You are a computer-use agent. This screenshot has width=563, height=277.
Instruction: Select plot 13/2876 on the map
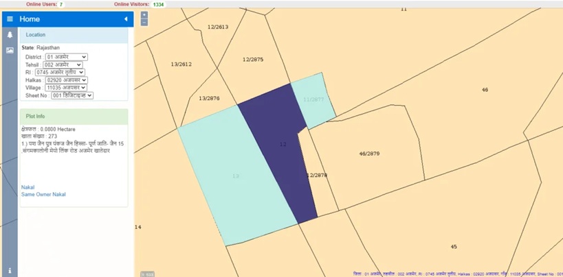tap(209, 98)
